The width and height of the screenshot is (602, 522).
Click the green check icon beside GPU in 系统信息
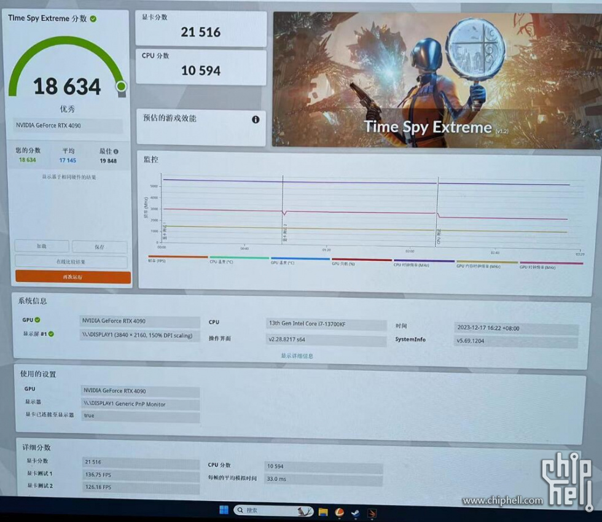click(37, 320)
